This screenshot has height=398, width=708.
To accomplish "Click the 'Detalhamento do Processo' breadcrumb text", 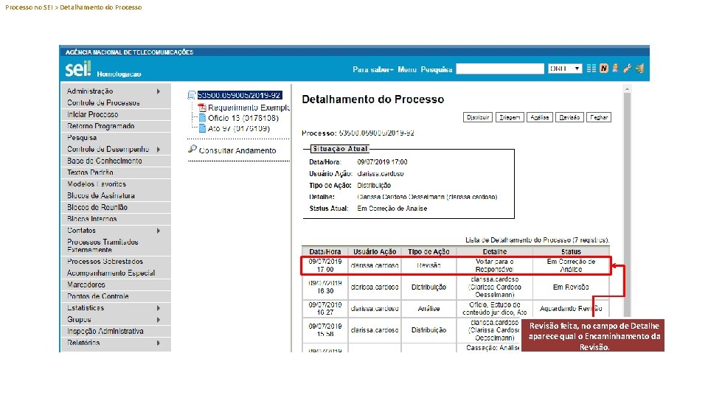I will click(101, 7).
